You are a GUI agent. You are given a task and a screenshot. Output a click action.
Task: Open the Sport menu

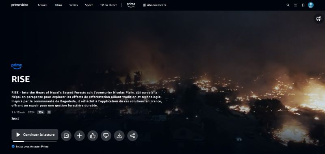click(89, 5)
